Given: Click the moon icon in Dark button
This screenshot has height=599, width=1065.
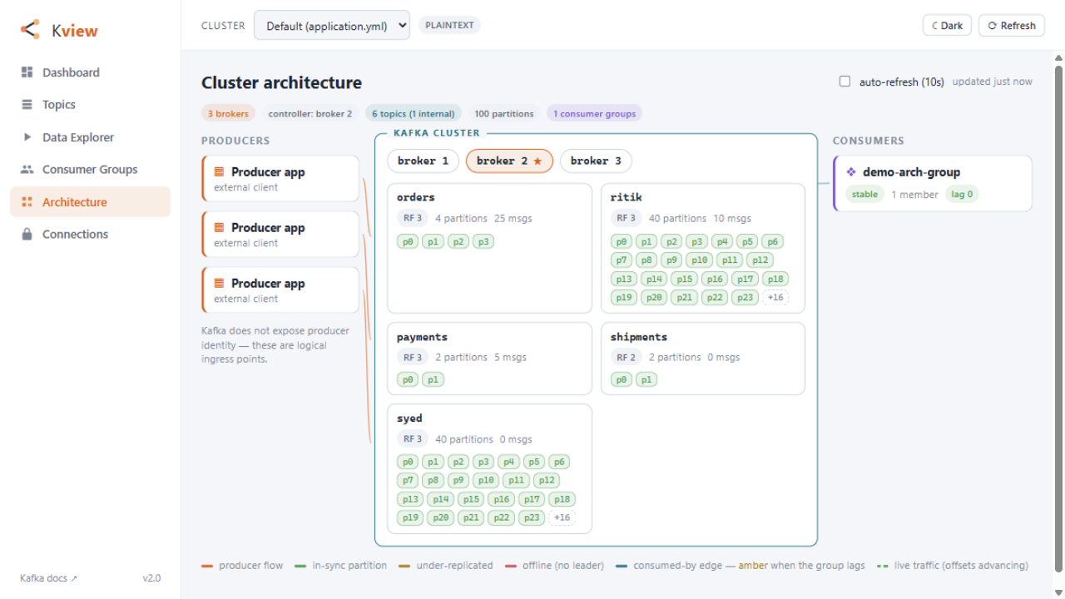Looking at the screenshot, I should [x=934, y=26].
